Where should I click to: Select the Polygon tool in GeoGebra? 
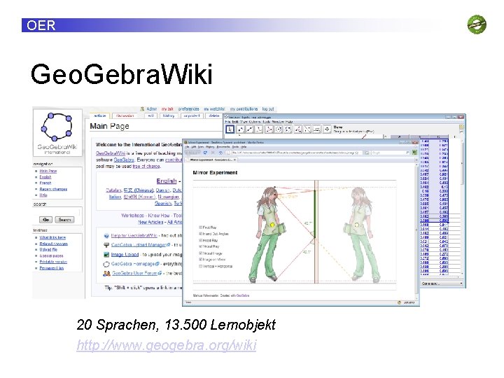tap(269, 129)
